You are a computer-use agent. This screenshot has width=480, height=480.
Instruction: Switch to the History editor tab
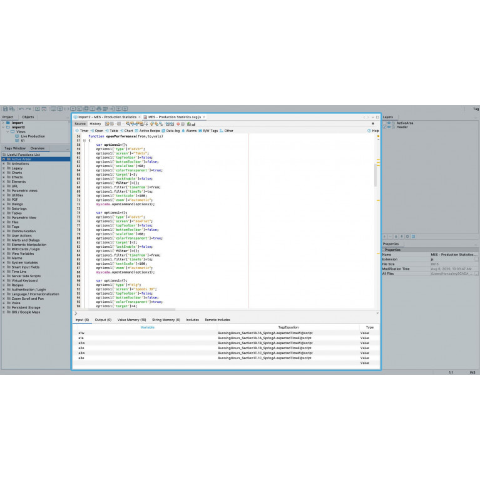coord(95,124)
